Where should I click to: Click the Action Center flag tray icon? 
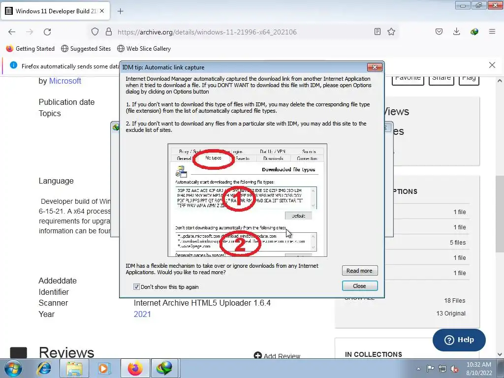(x=430, y=368)
